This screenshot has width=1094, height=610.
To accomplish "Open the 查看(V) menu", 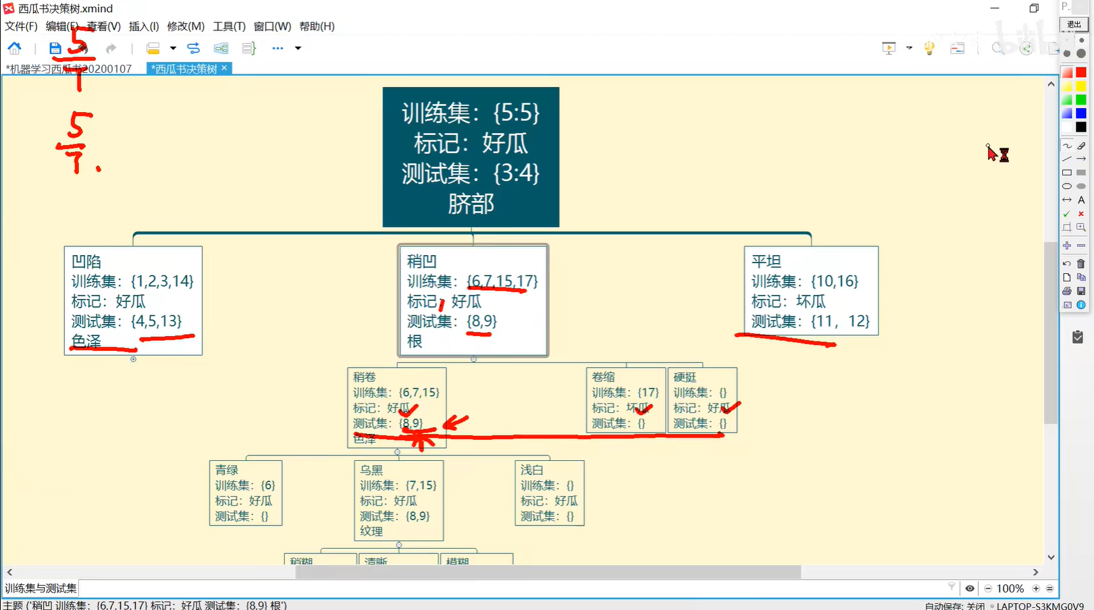I will pyautogui.click(x=103, y=26).
